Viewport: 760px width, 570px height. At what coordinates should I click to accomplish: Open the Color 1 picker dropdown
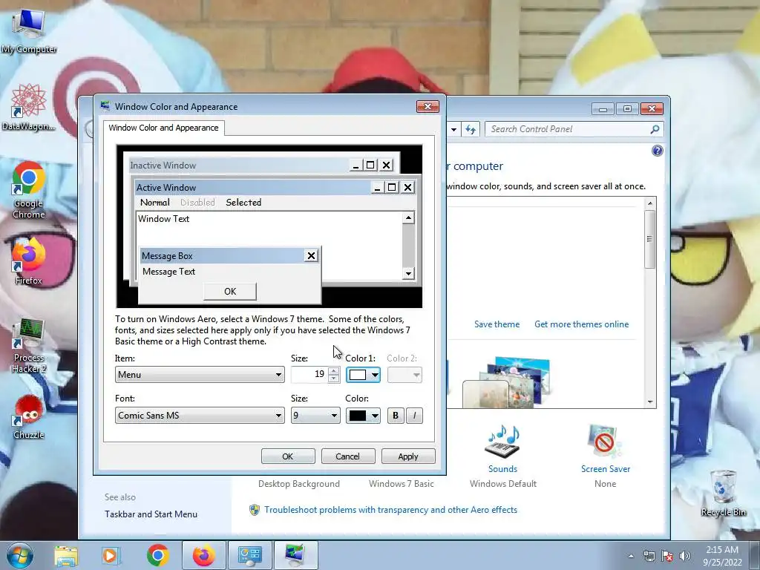[363, 375]
